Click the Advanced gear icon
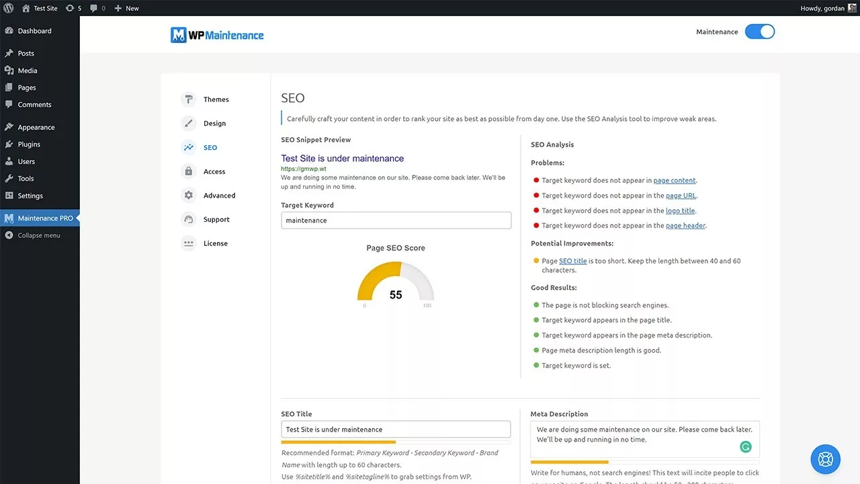This screenshot has width=860, height=484. (189, 196)
